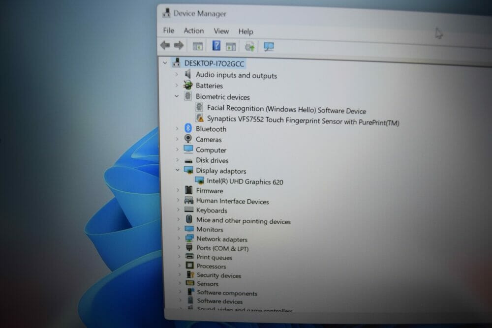492x328 pixels.
Task: Collapse the DESKTOP-I7O2GCC root node
Action: click(165, 63)
